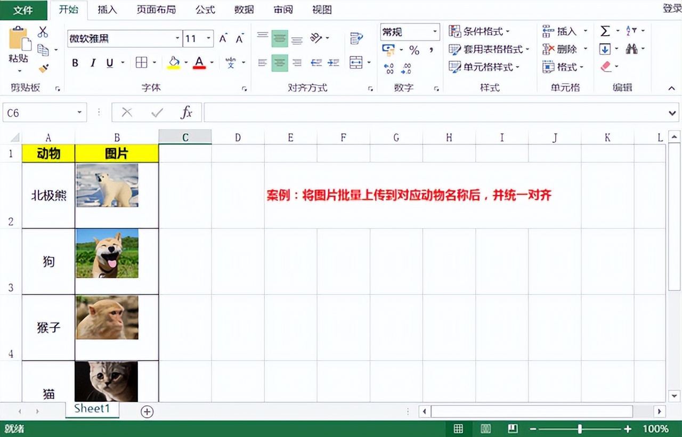Open the font name dropdown
682x437 pixels.
[x=177, y=38]
